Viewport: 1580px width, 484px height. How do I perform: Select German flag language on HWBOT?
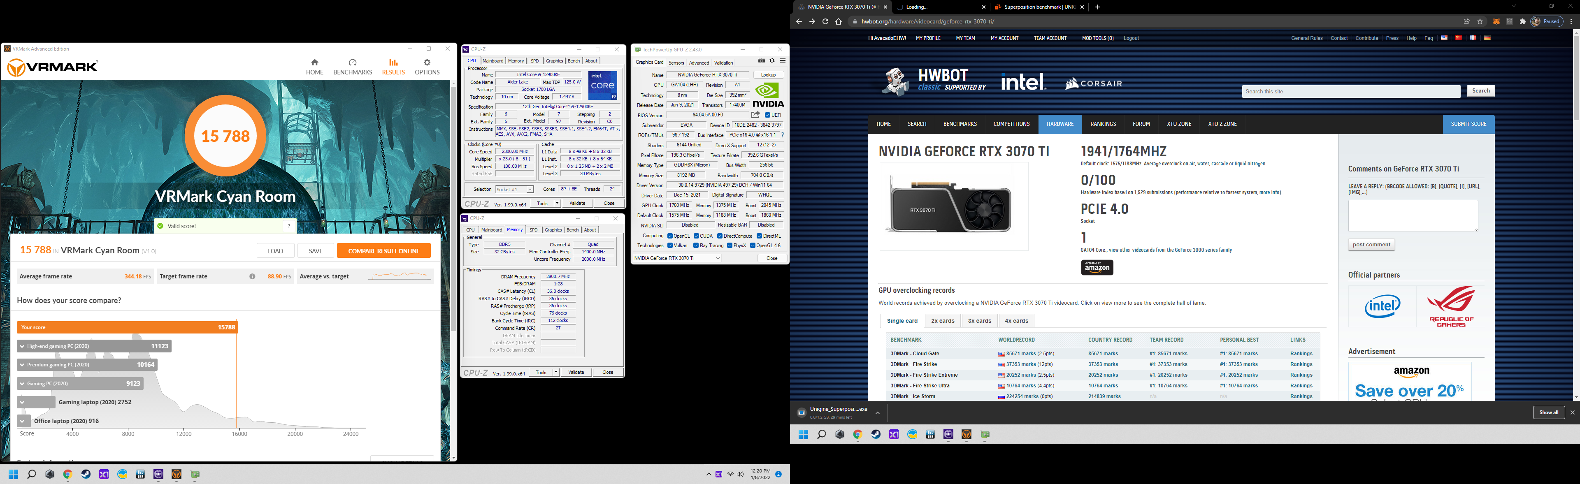tap(1487, 38)
